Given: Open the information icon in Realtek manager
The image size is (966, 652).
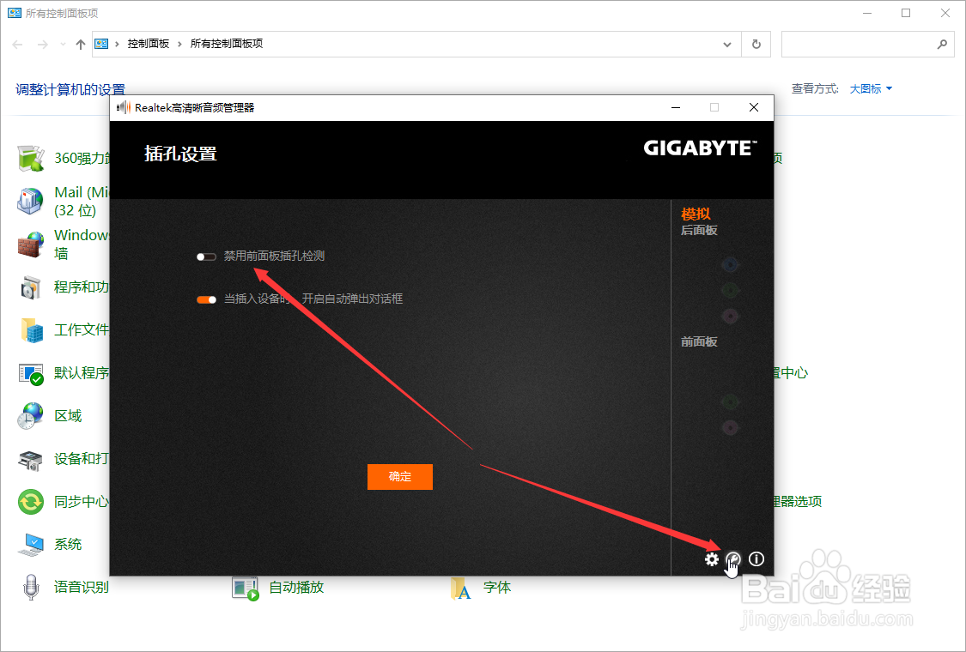Looking at the screenshot, I should [x=756, y=559].
